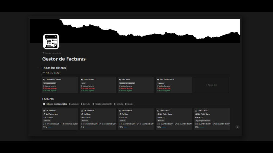Add a client with Nuevo ítem
The height and width of the screenshot is (153, 273).
point(212,85)
